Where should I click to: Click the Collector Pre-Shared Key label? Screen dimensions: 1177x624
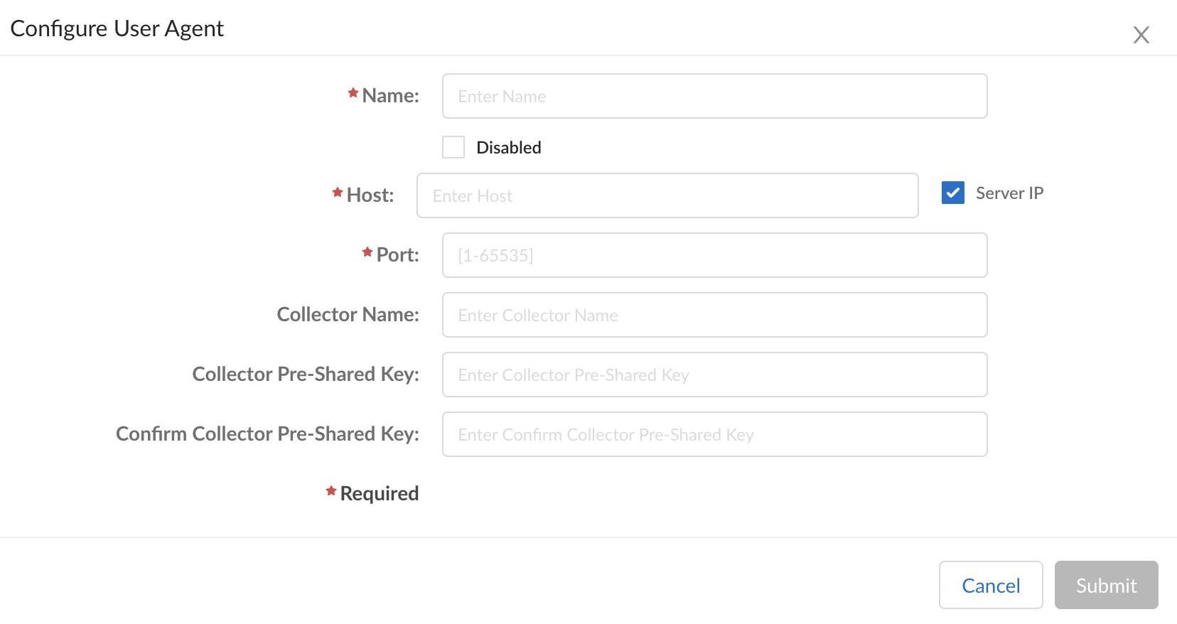click(306, 375)
